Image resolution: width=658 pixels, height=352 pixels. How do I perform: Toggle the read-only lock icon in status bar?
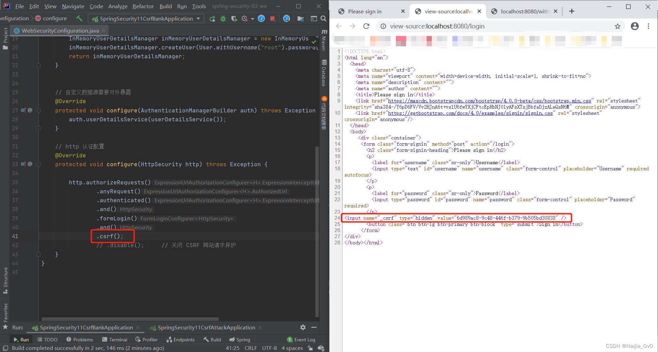(x=310, y=348)
